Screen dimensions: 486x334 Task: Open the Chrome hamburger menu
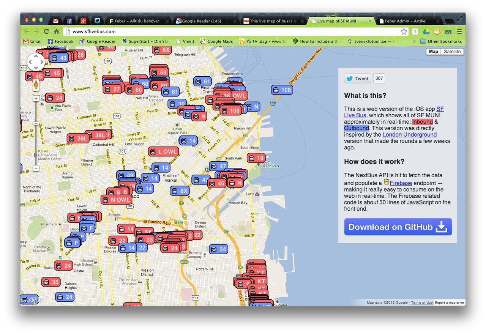point(459,32)
